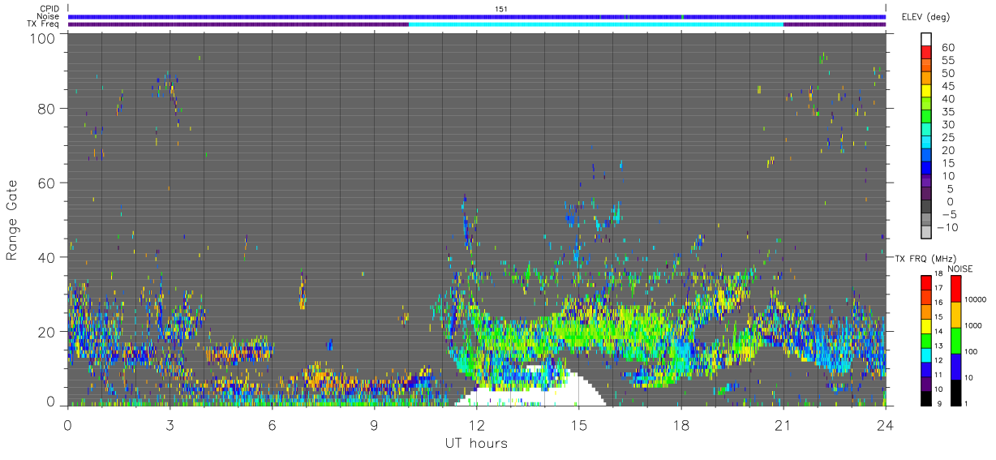Pick the blue NOISE swatch between 10 and 100
The height and width of the screenshot is (460, 996).
coord(955,366)
